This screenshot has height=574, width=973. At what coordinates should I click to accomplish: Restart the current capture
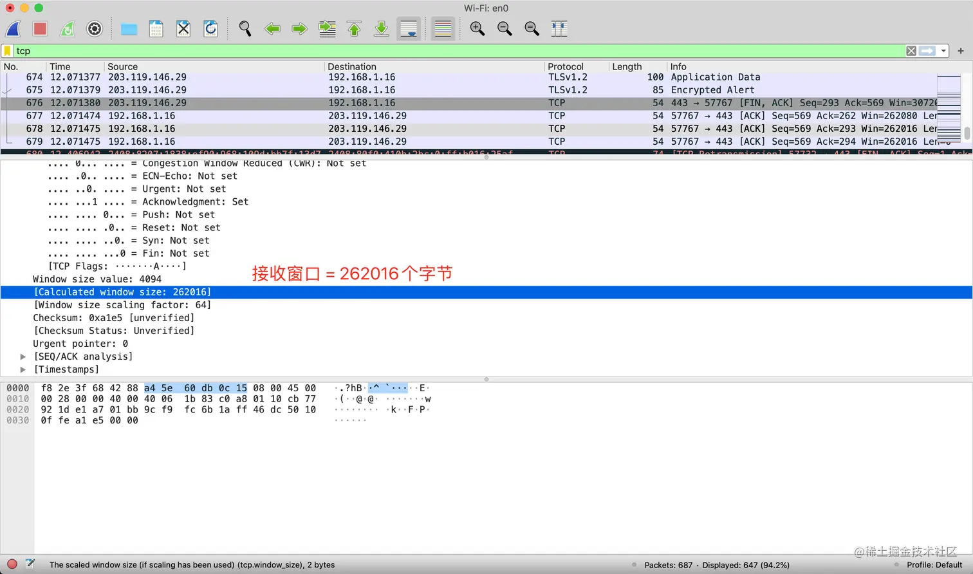[68, 29]
